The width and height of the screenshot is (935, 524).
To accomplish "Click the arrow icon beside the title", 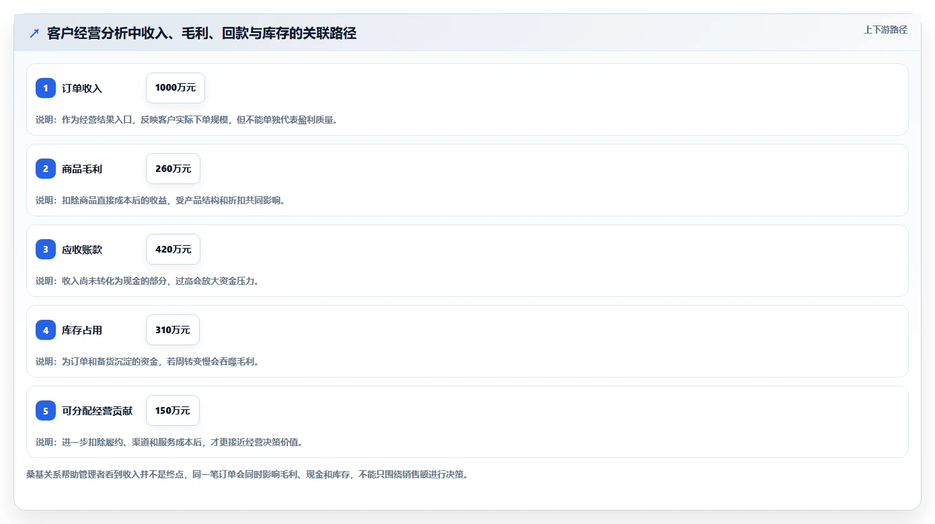I will (34, 34).
